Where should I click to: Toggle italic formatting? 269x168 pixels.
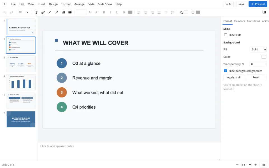[110, 12]
